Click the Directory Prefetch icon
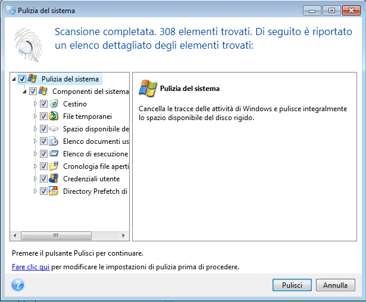366x302 pixels. (54, 191)
